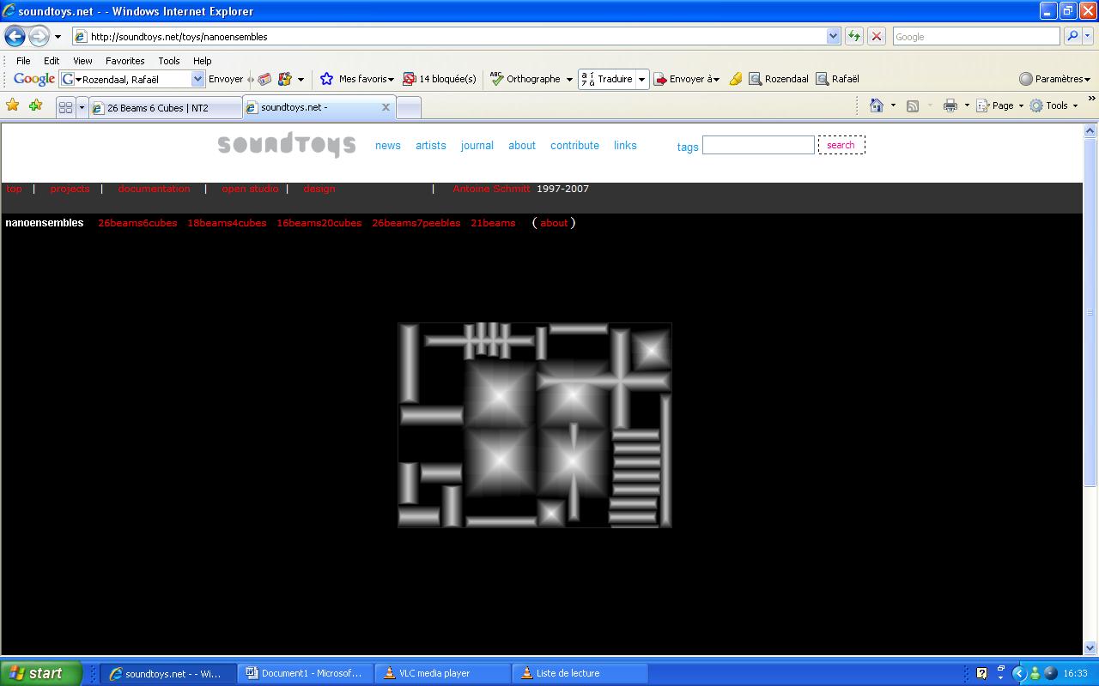Open the Mes favoris star menu

pyautogui.click(x=356, y=79)
